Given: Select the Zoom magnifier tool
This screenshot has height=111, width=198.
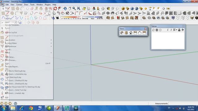Looking at the screenshot, I should coord(74,8).
